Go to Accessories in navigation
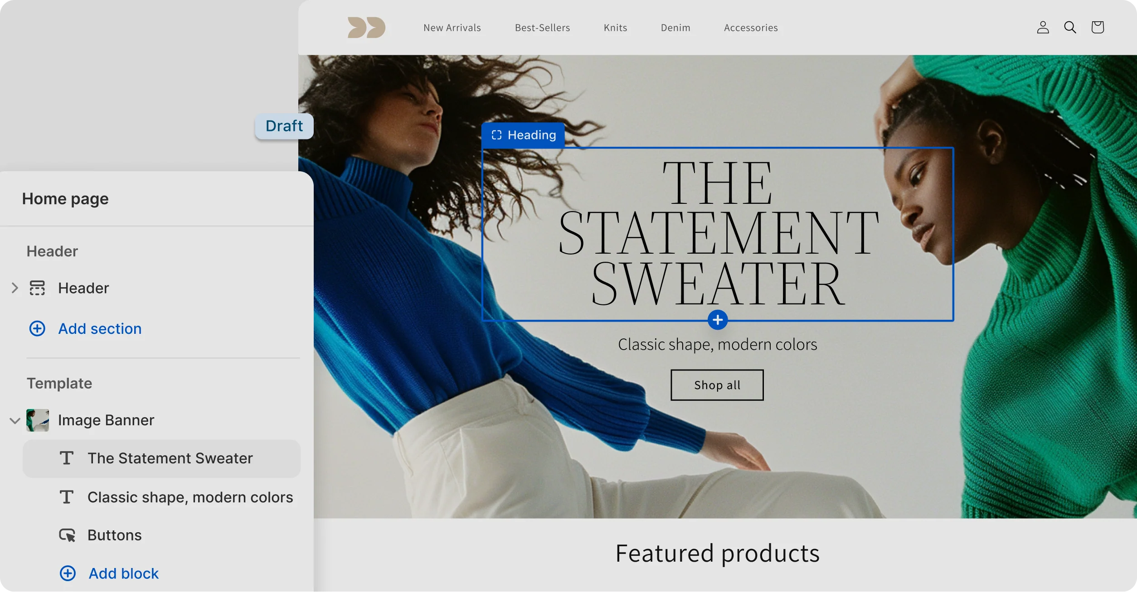 (751, 28)
